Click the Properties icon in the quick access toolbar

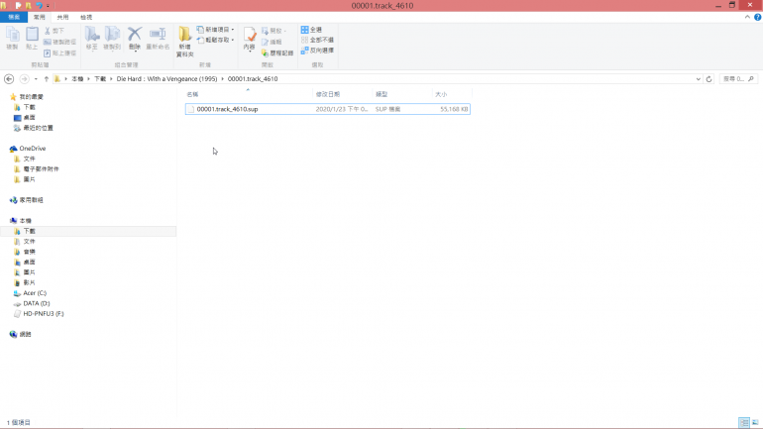click(18, 6)
